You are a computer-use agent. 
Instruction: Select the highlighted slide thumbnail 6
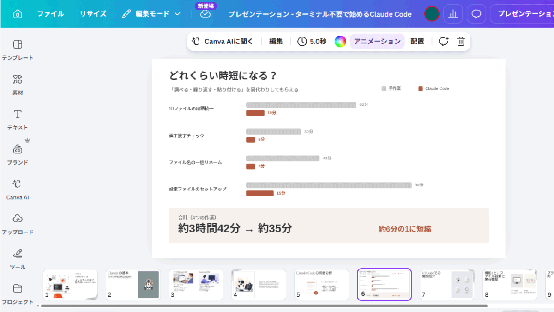point(384,285)
